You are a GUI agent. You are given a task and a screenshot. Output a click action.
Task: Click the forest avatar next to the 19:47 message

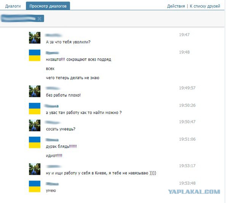click(35, 38)
